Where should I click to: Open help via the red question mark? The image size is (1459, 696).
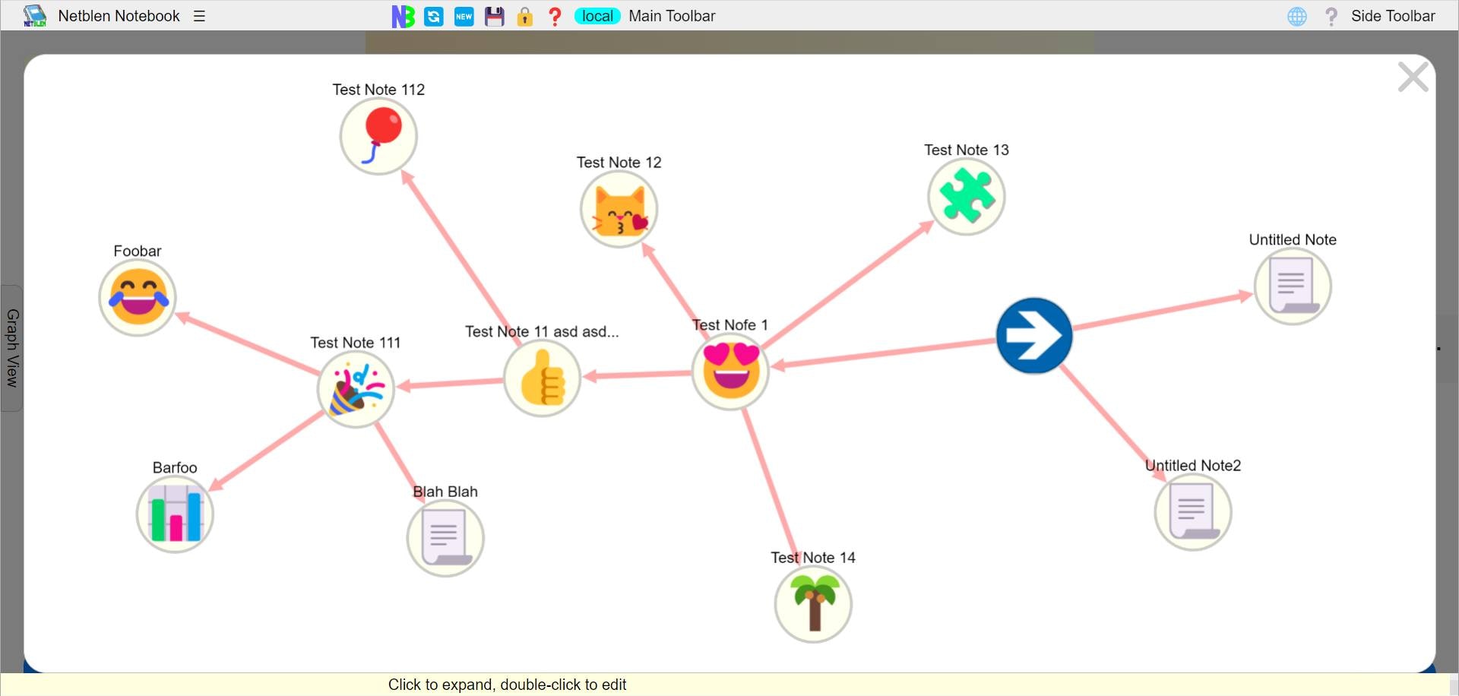[x=555, y=16]
